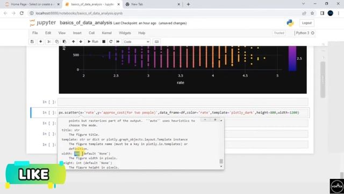Screen dimensions: 344x194
Task: Close the basics_of_data_analysis browser tab
Action: (x=118, y=4)
